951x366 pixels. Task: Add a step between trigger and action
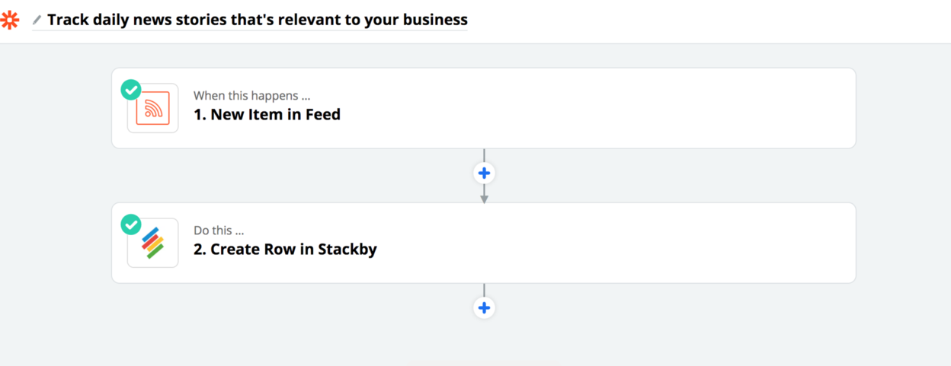pyautogui.click(x=484, y=173)
